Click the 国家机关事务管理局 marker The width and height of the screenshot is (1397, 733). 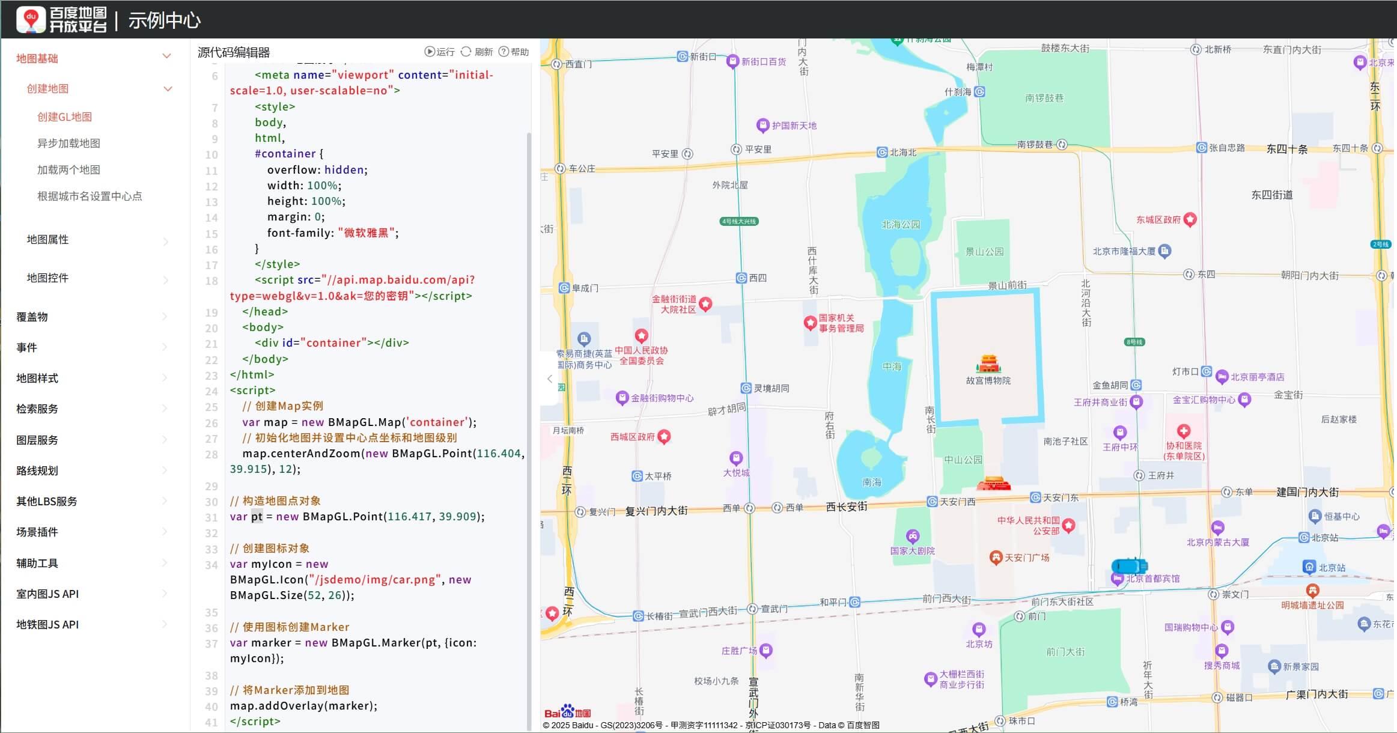[810, 323]
